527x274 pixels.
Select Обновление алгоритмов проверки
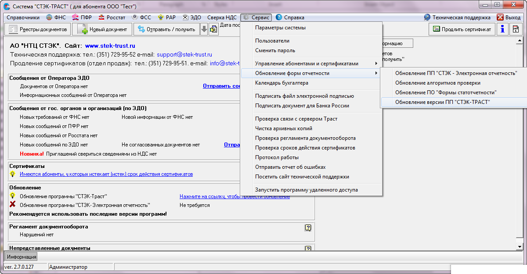454,83
